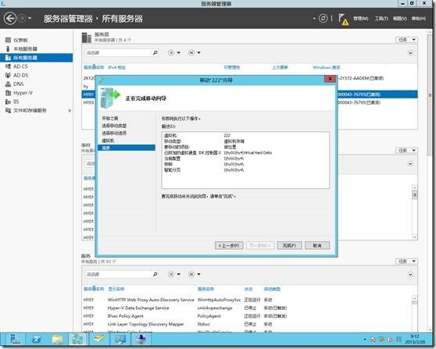Open the services list-options dropdown beside the filter
436x349 pixels.
[x=174, y=274]
